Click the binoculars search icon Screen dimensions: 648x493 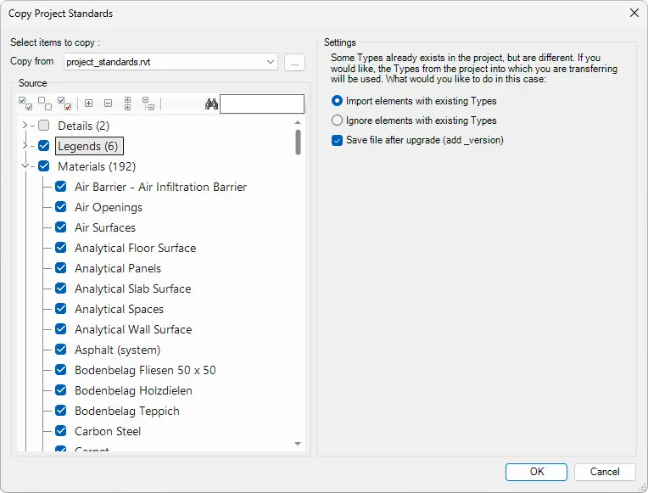[211, 104]
